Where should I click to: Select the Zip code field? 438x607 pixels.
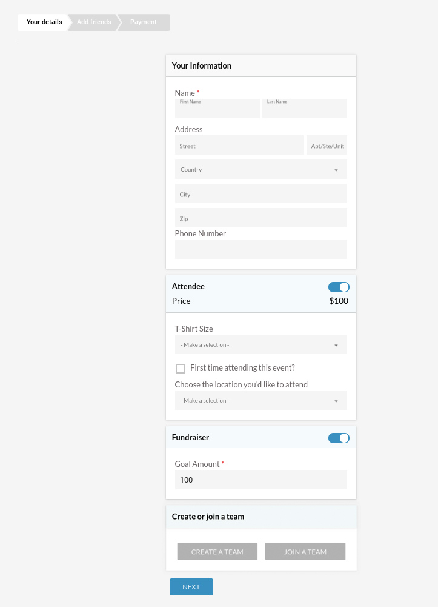click(x=261, y=218)
